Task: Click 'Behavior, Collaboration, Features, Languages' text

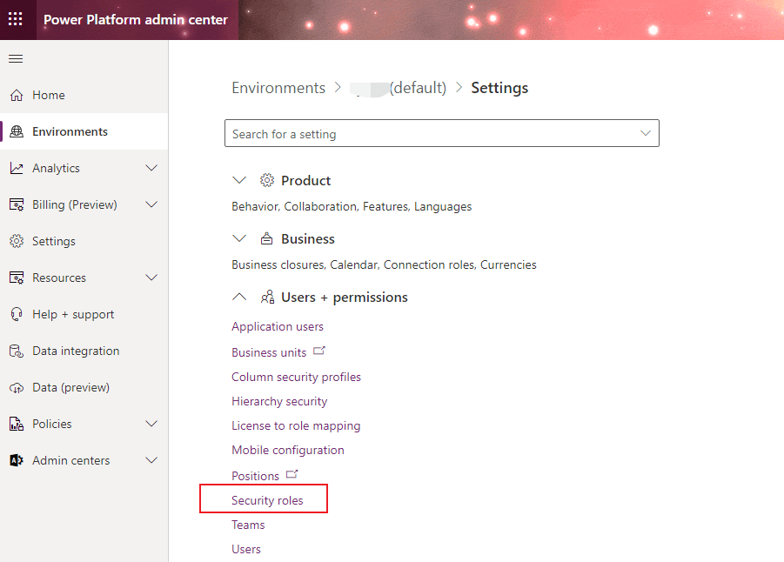Action: (352, 206)
